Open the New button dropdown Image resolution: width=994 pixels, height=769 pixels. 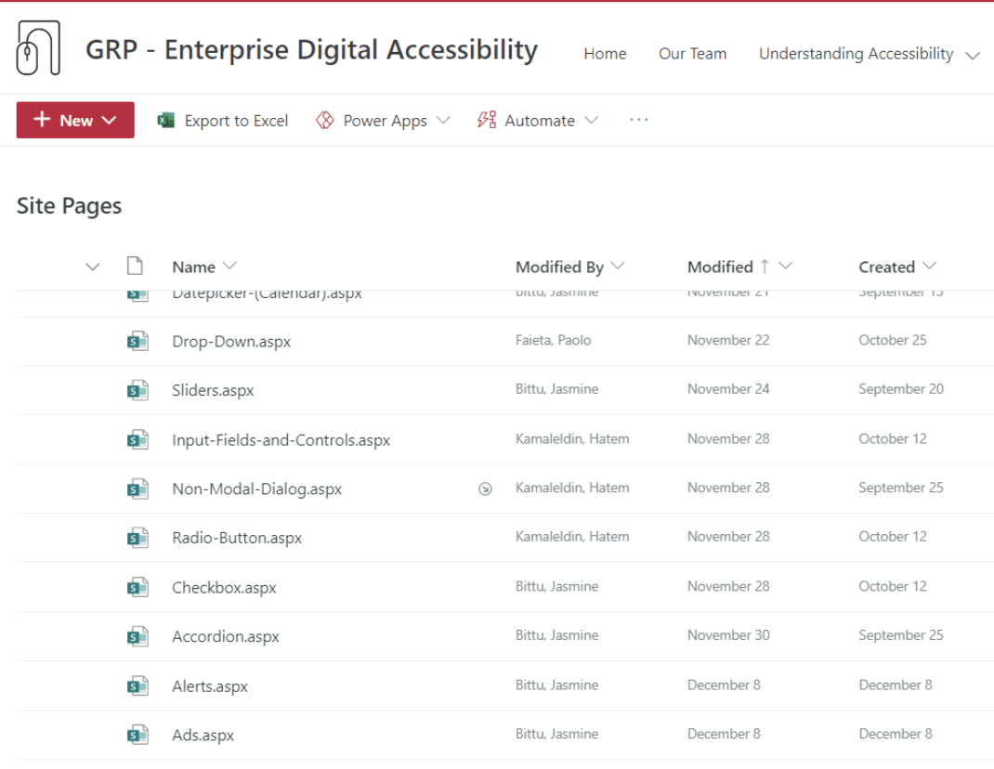coord(75,121)
